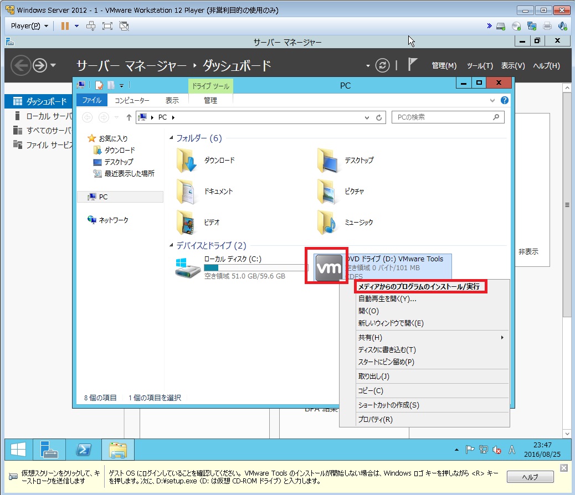The image size is (575, 495).
Task: Pause the virtual machine from VMware toolbar
Action: pos(65,26)
